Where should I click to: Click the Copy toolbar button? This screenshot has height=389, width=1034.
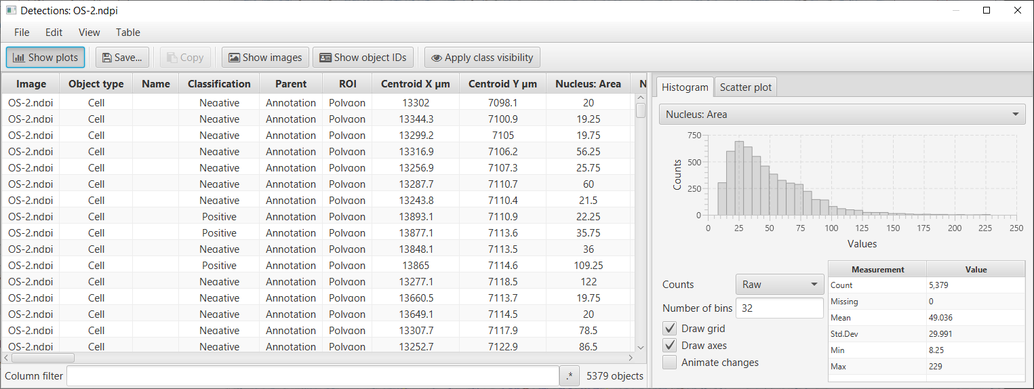pyautogui.click(x=185, y=58)
